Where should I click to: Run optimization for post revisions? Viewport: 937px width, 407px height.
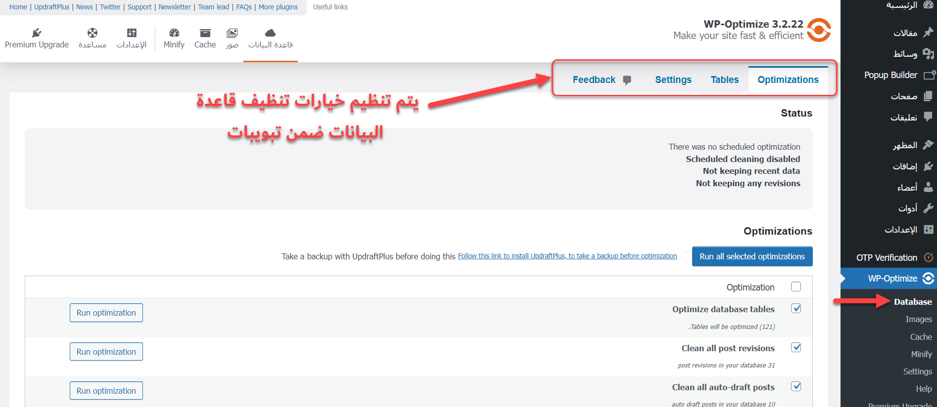coord(106,352)
